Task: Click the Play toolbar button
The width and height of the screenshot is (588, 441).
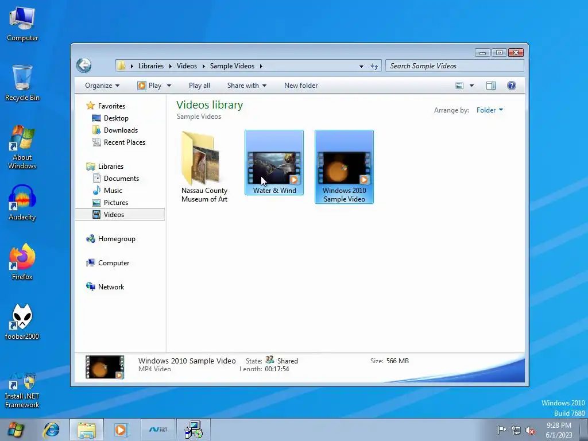Action: pyautogui.click(x=150, y=86)
